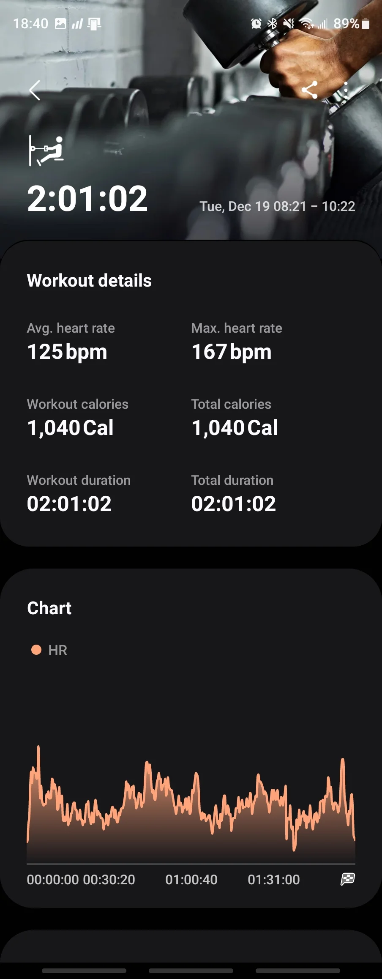Tap the picture notification icon
This screenshot has width=382, height=979.
(60, 24)
